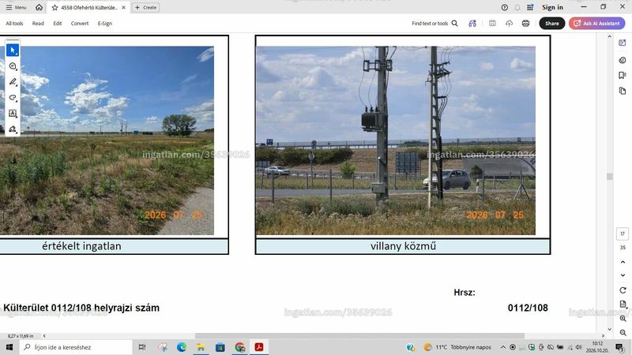Click the horizontal scrollbar left arrow
This screenshot has width=632, height=355.
pos(44,336)
